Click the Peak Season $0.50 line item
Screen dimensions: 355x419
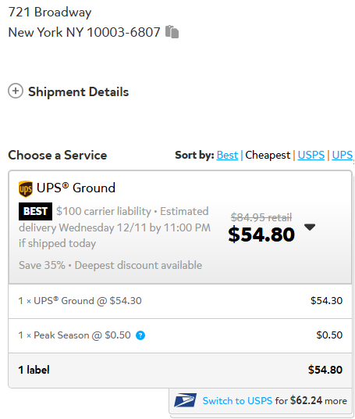point(180,335)
